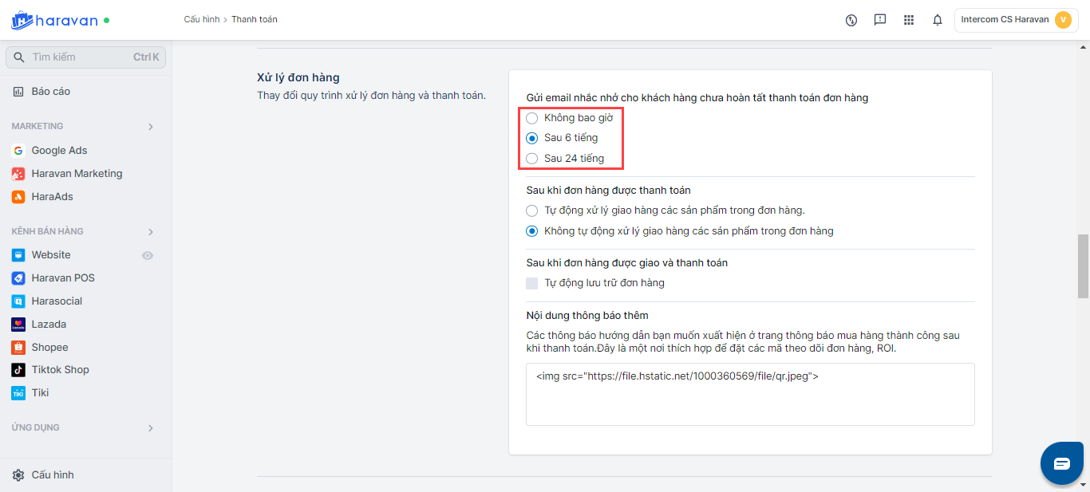This screenshot has height=492, width=1090.
Task: Open the apps grid icon
Action: [909, 20]
